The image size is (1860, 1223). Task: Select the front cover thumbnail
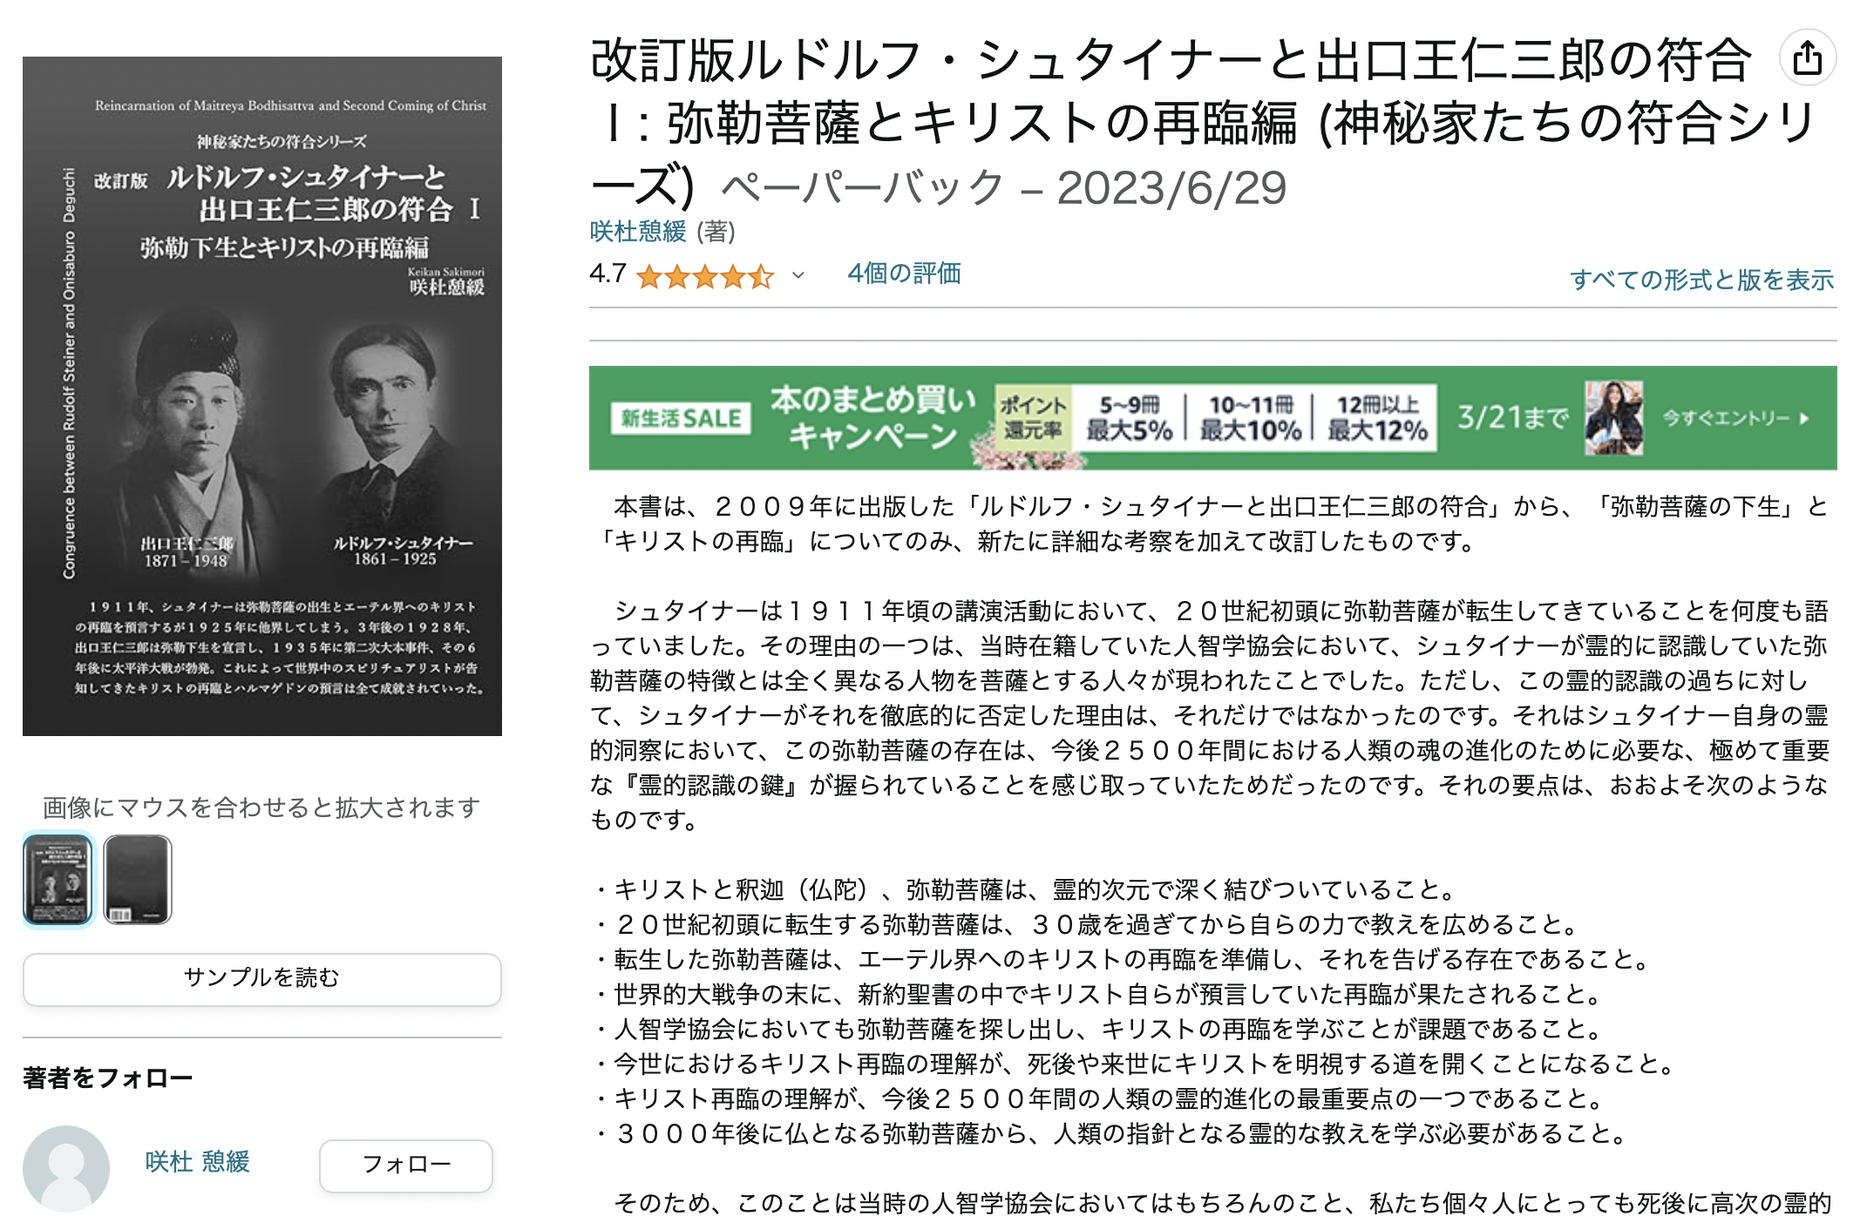58,879
